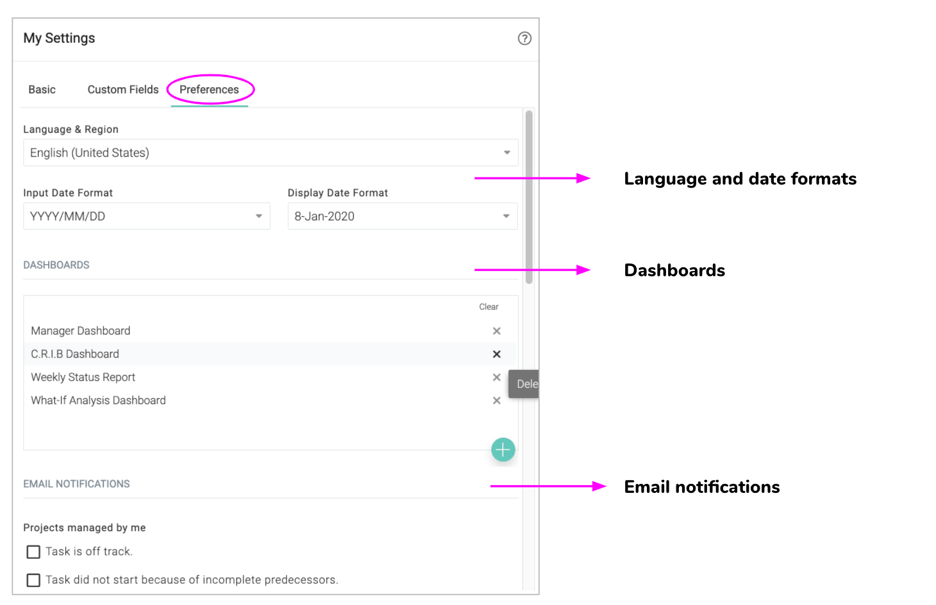936x605 pixels.
Task: Add a dashboard with the green plus button
Action: [x=503, y=450]
